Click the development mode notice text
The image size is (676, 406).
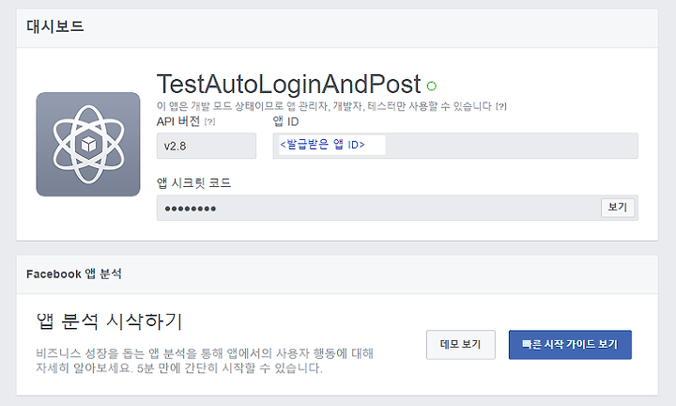click(x=324, y=106)
